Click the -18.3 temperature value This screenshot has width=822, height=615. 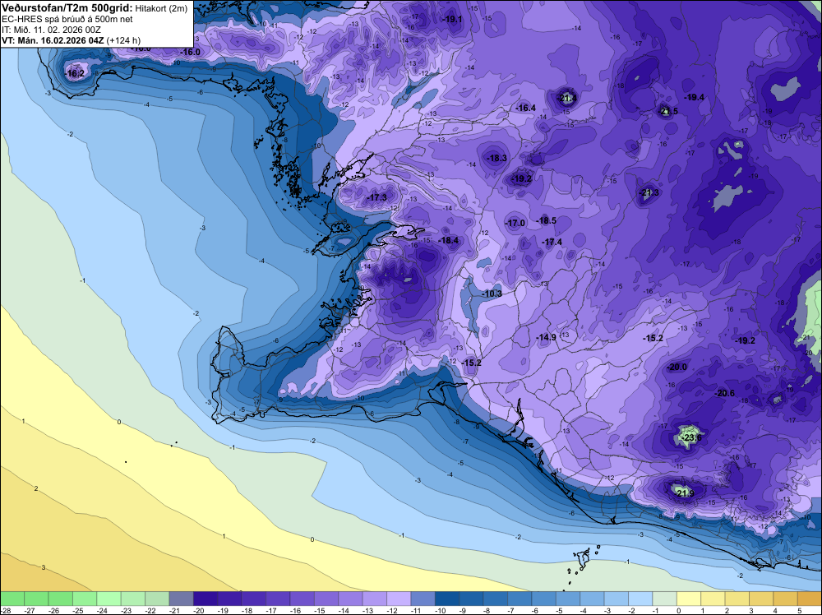(497, 158)
